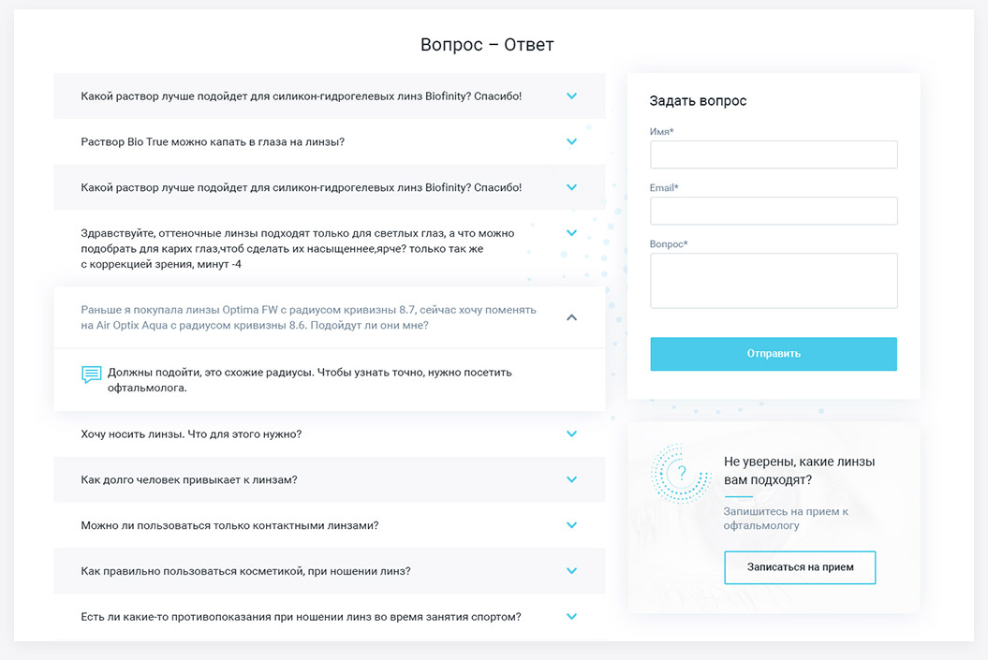Focus the 'Имя' input field
The height and width of the screenshot is (660, 988).
point(774,154)
